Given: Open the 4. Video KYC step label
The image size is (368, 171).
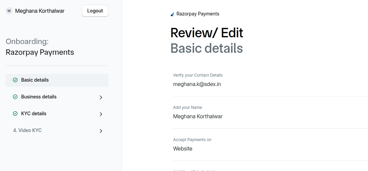Looking at the screenshot, I should pos(28,130).
